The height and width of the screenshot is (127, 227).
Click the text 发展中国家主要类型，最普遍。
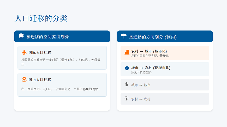pos(150,56)
